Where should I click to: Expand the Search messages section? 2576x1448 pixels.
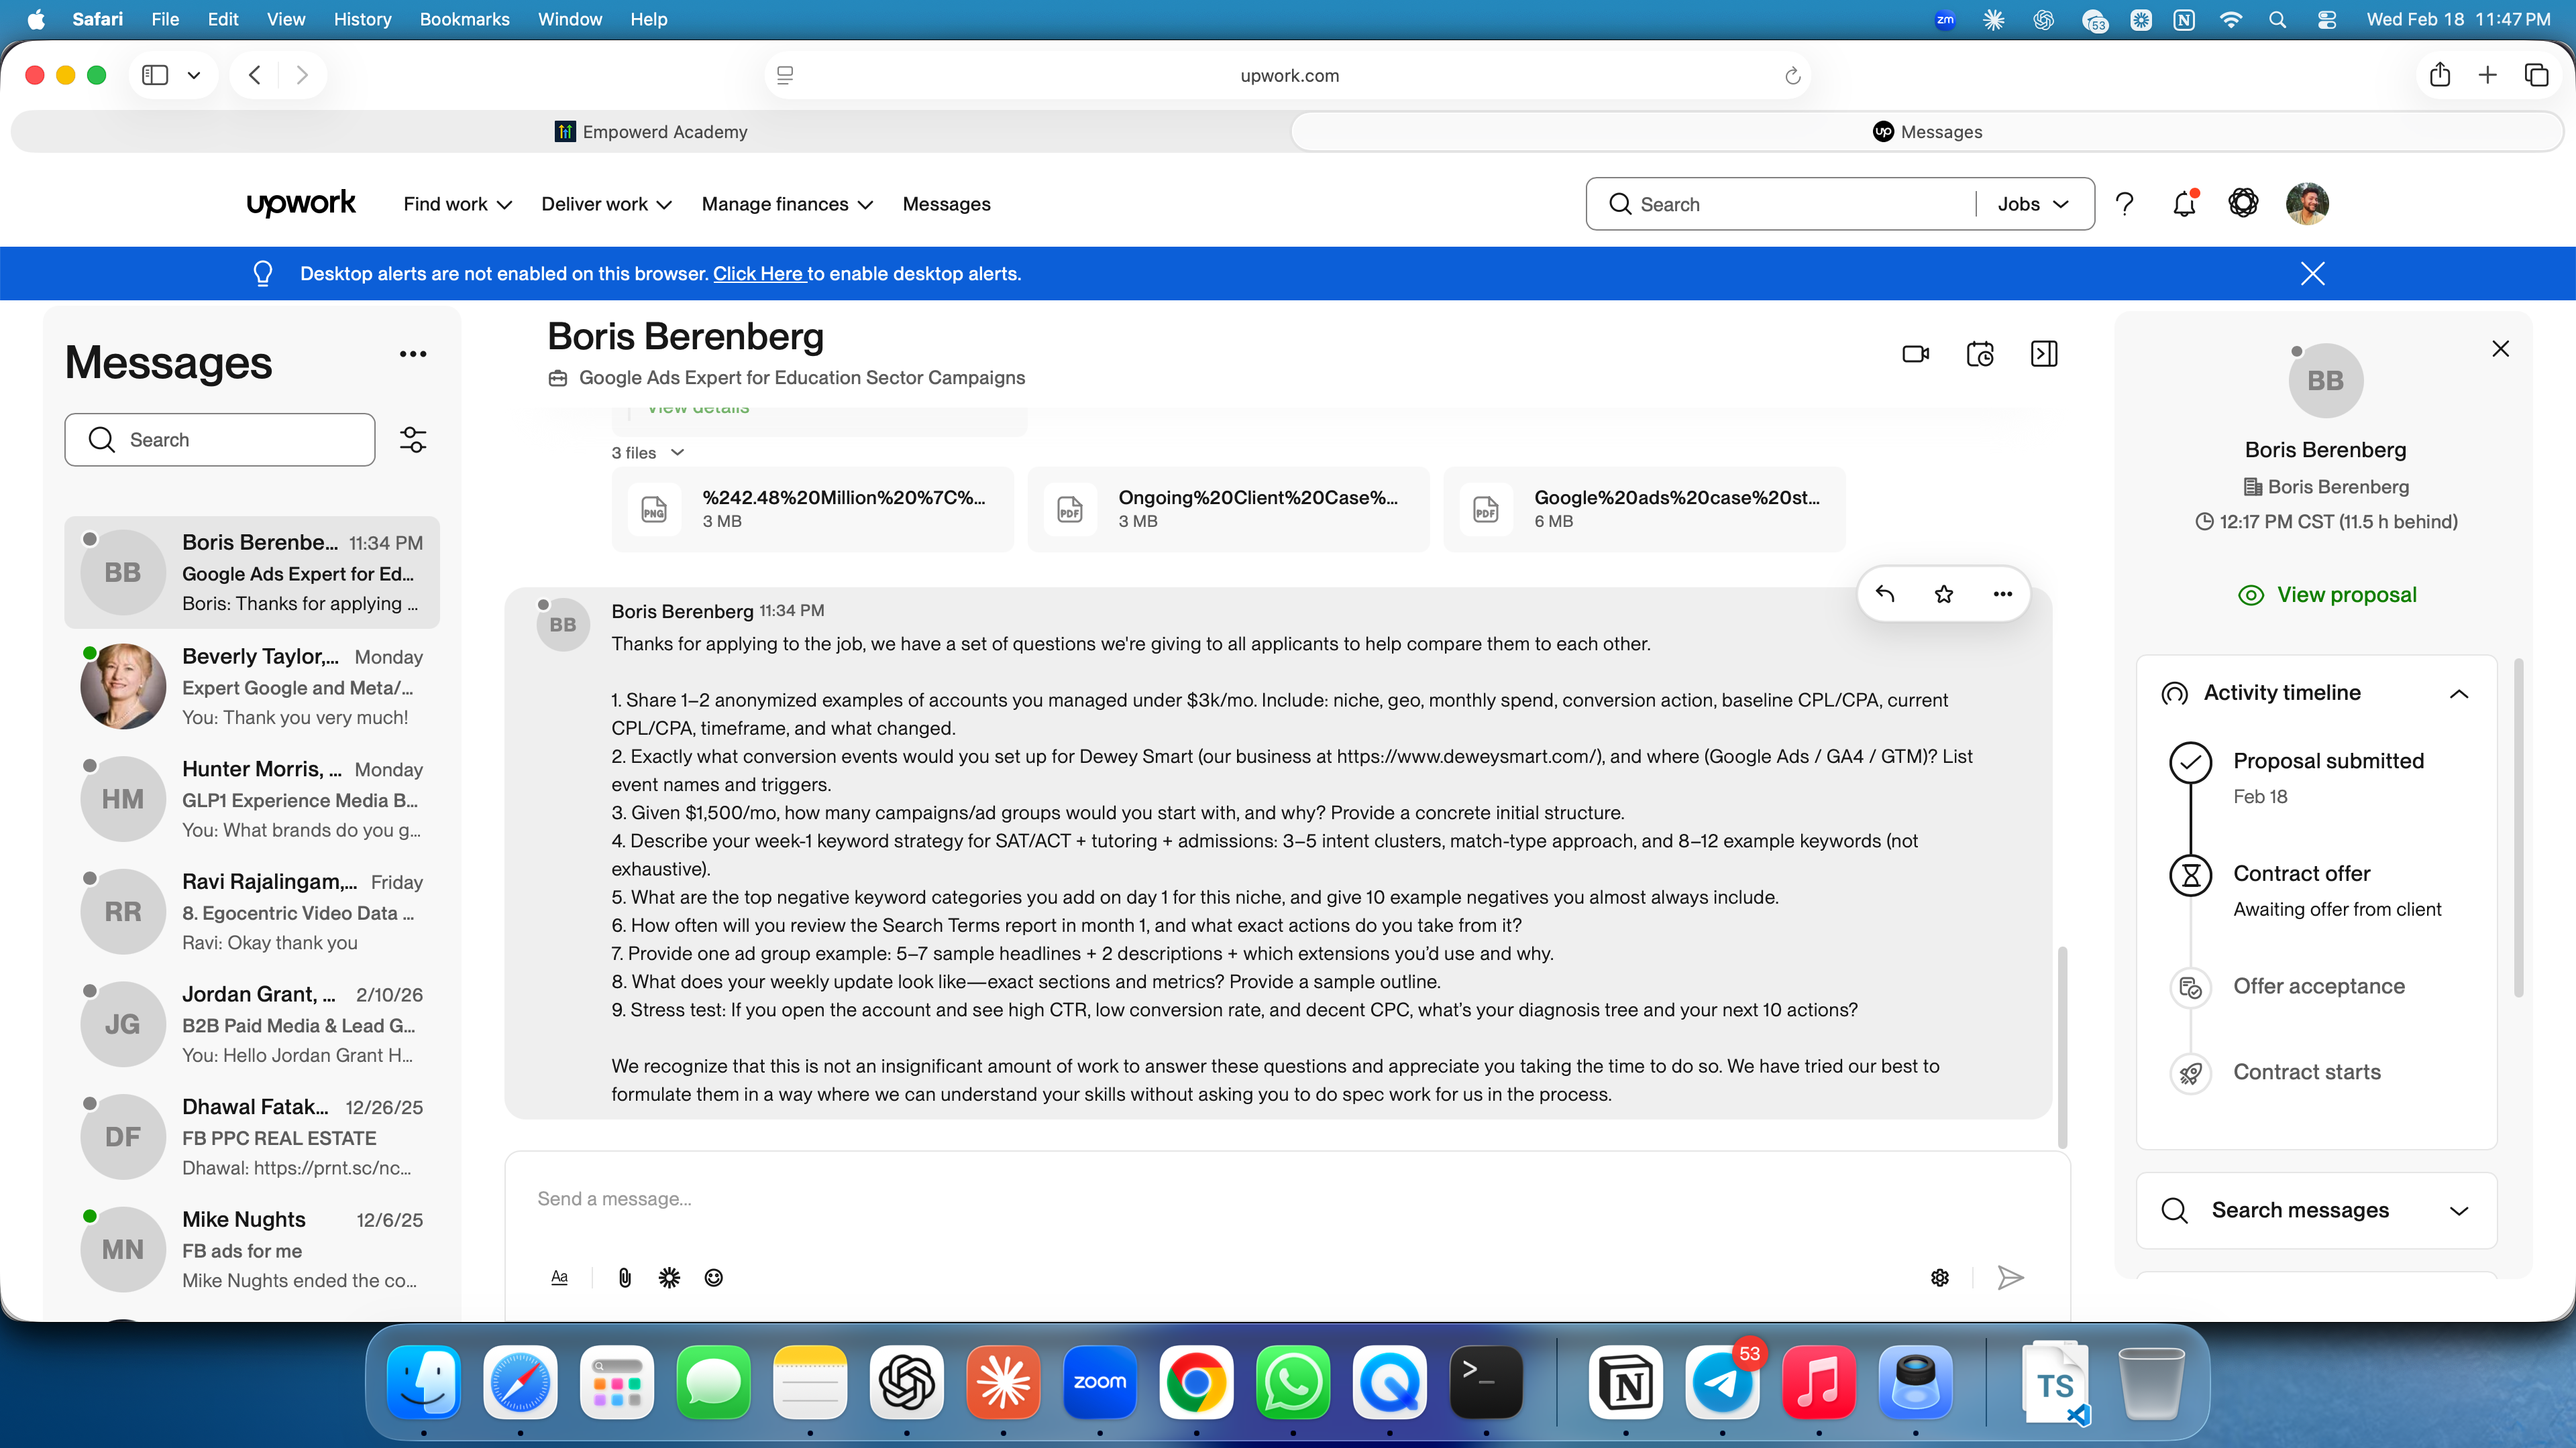(x=2458, y=1210)
